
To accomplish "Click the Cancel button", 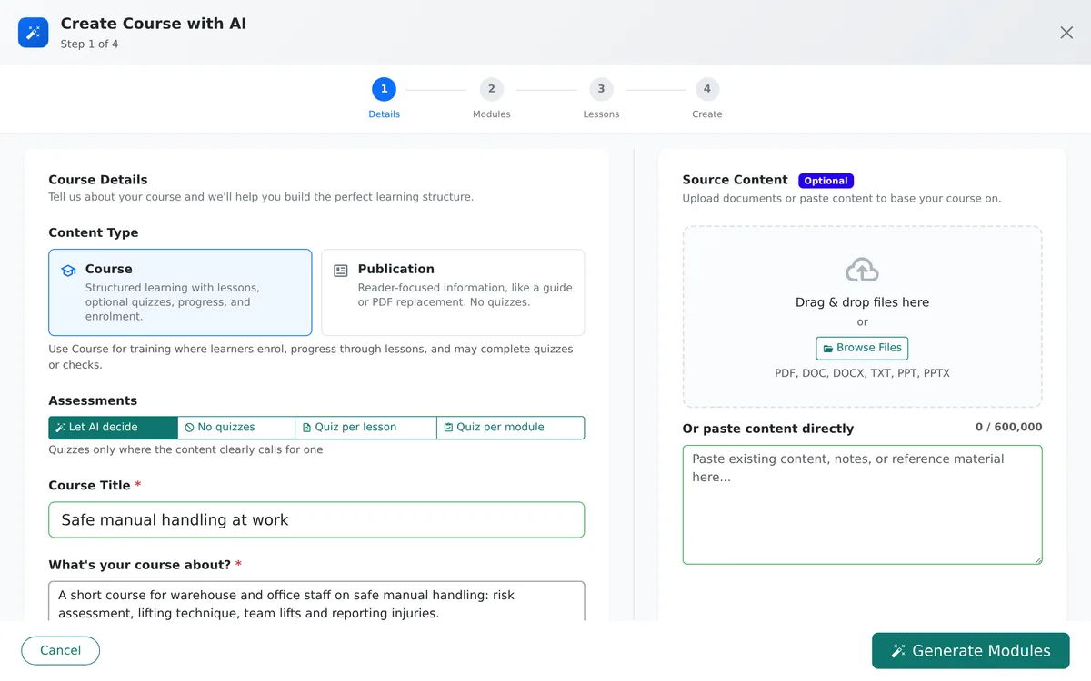I will (x=60, y=651).
